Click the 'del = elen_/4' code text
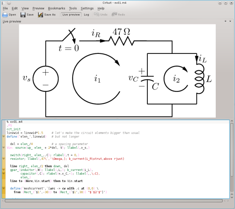 click(x=21, y=144)
